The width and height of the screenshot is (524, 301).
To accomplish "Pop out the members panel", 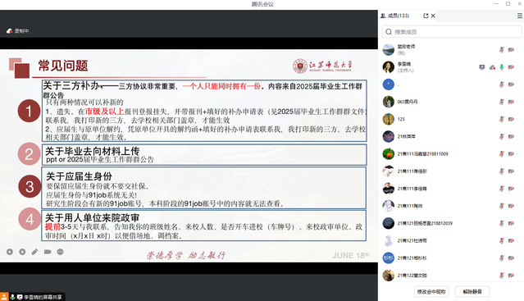I will point(426,16).
